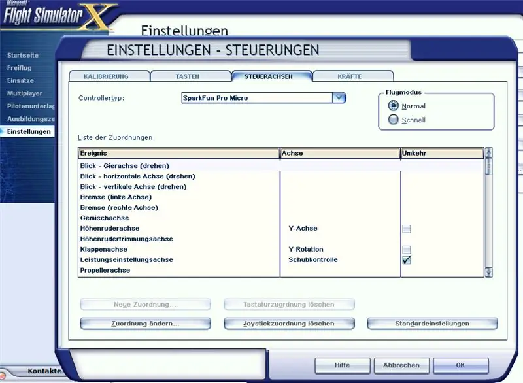523x383 pixels.
Task: Click the scroll up arrow of assignments list
Action: point(488,153)
